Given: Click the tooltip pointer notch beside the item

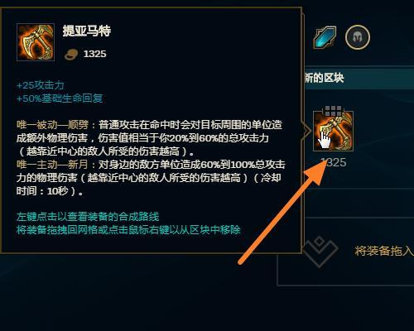Looking at the screenshot, I should [x=306, y=131].
